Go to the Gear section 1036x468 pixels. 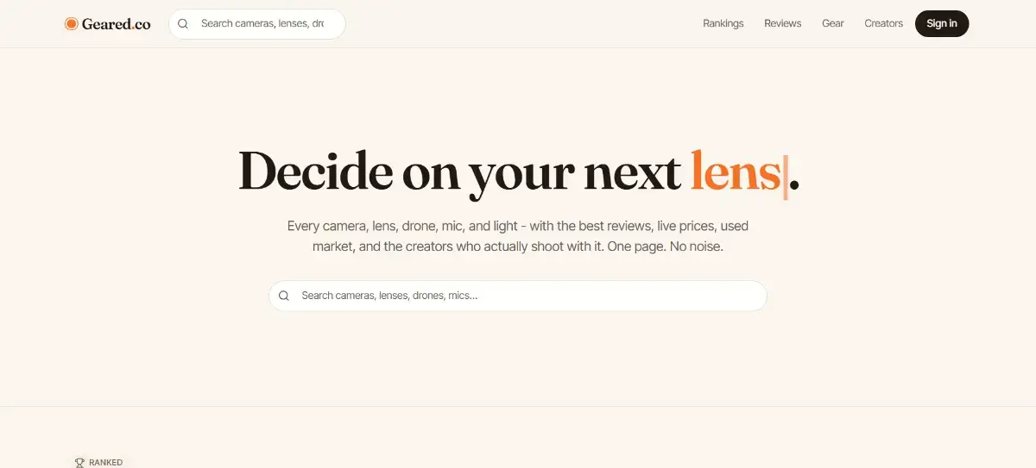click(x=833, y=23)
